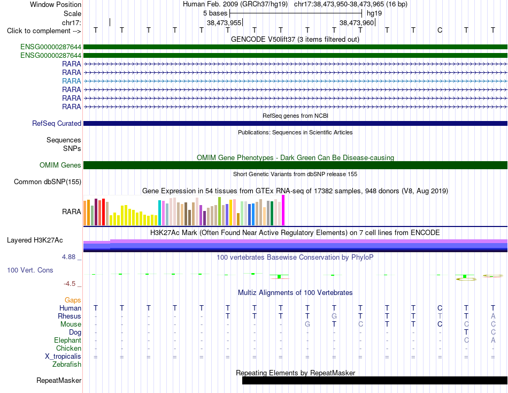Image resolution: width=508 pixels, height=393 pixels.
Task: Open the OMIM Gene Phenotypes track title
Action: (x=295, y=158)
